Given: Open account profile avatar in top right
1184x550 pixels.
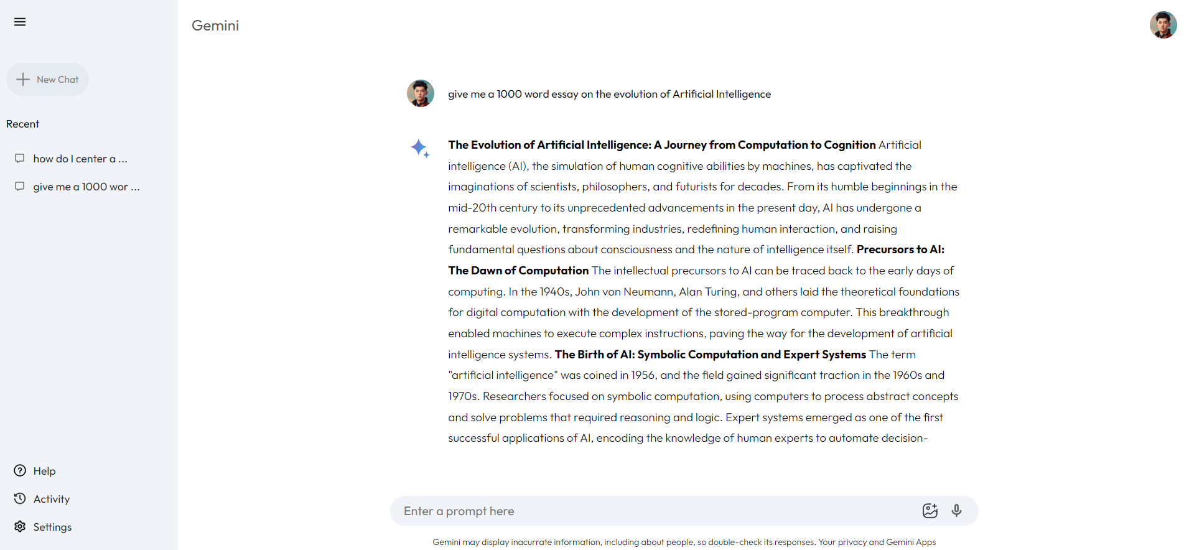Looking at the screenshot, I should tap(1163, 25).
